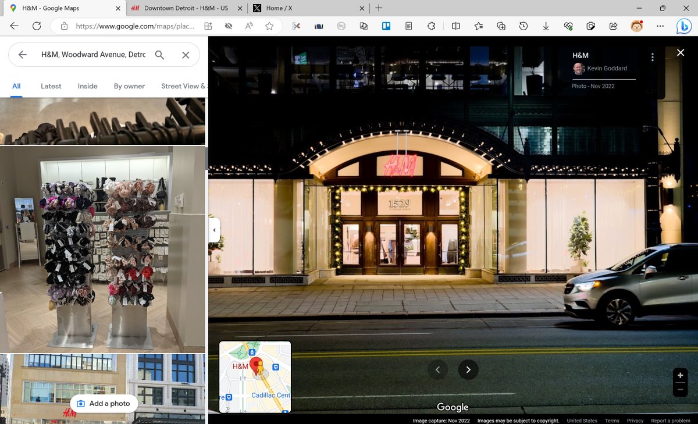The height and width of the screenshot is (424, 698).
Task: Open the Terms link
Action: (612, 421)
